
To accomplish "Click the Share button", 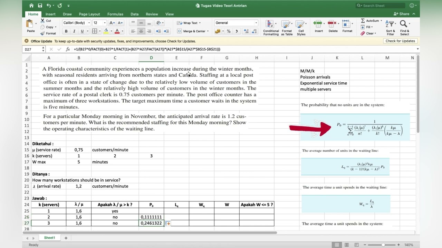I will [x=402, y=14].
